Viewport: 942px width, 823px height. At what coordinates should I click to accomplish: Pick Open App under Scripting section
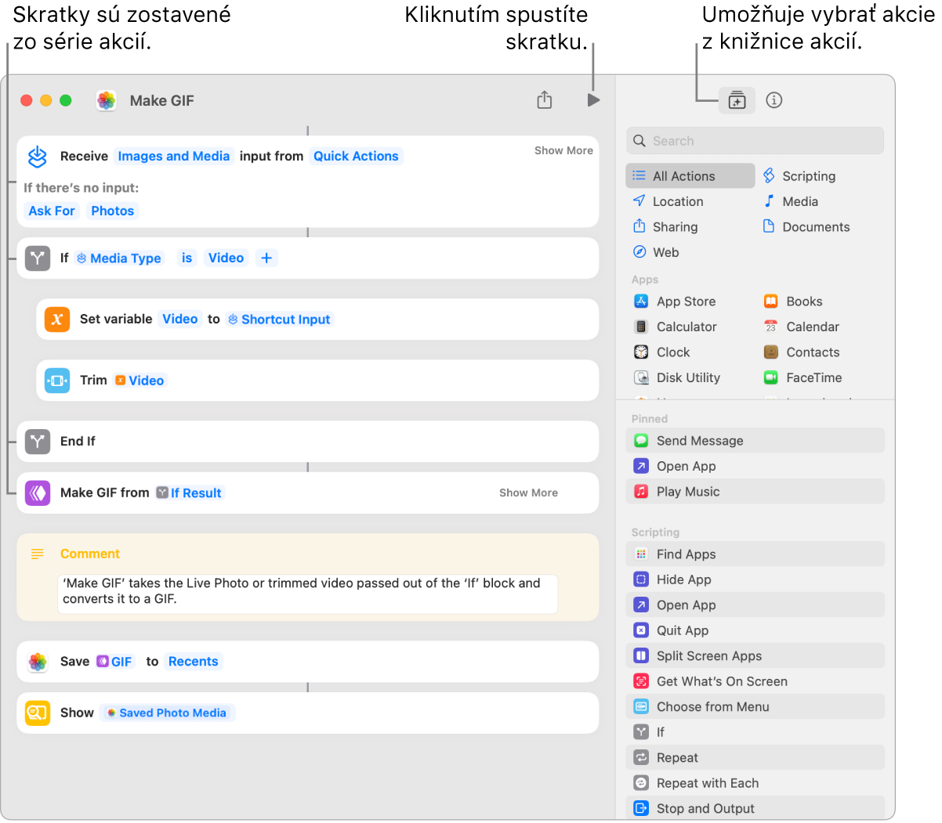tap(755, 605)
